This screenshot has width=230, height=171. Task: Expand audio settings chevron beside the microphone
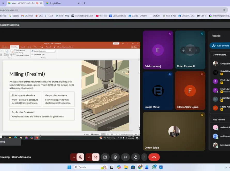click(74, 157)
